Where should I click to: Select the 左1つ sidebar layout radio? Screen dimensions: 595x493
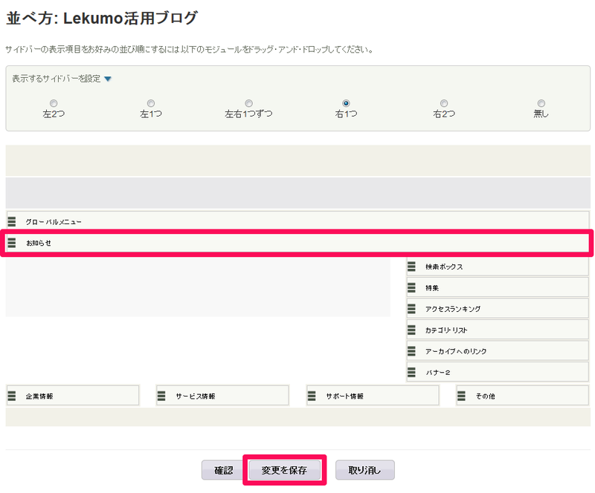[x=151, y=103]
